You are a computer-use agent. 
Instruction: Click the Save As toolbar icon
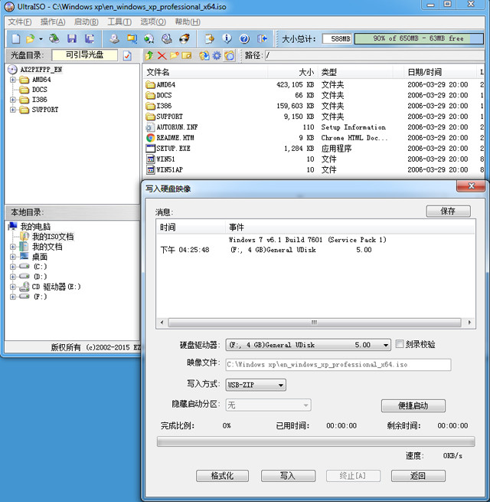pyautogui.click(x=90, y=39)
